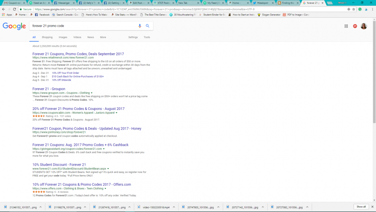Viewport: 376px width, 212px height.
Task: Click into the Google search box
Action: tap(84, 26)
